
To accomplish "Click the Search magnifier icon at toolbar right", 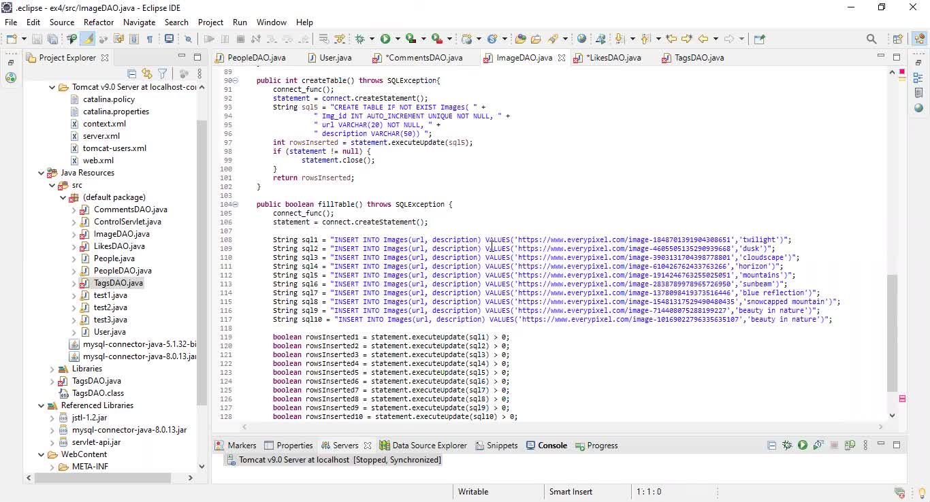I will pos(871,39).
